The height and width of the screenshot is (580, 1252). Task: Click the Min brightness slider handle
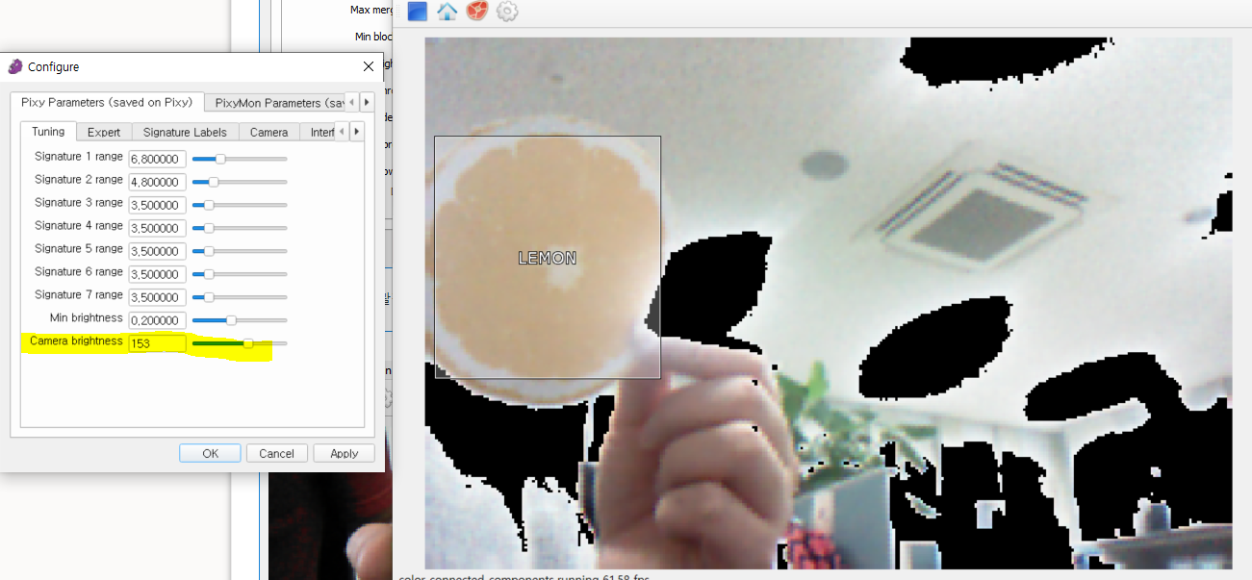(x=231, y=320)
